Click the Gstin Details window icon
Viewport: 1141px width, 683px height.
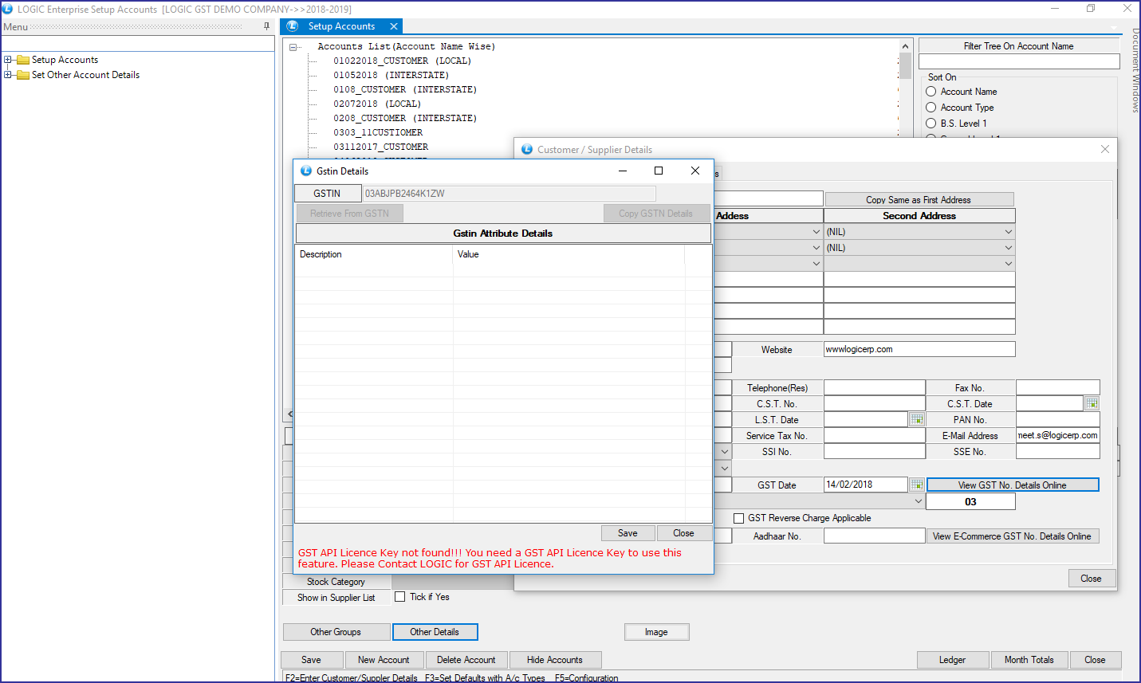306,171
